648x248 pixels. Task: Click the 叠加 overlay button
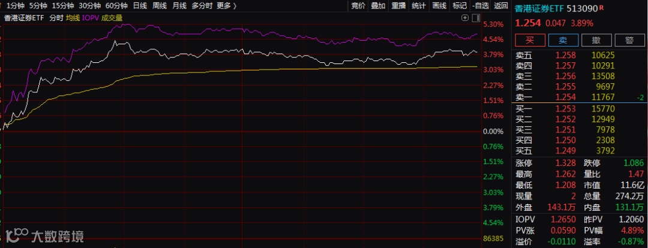click(378, 6)
